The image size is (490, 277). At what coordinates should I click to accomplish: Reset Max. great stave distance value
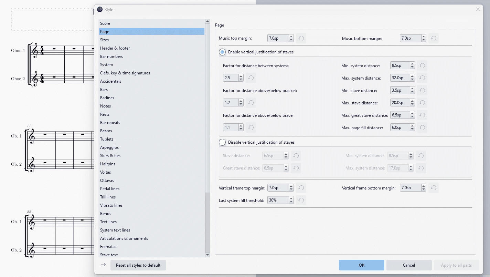422,115
